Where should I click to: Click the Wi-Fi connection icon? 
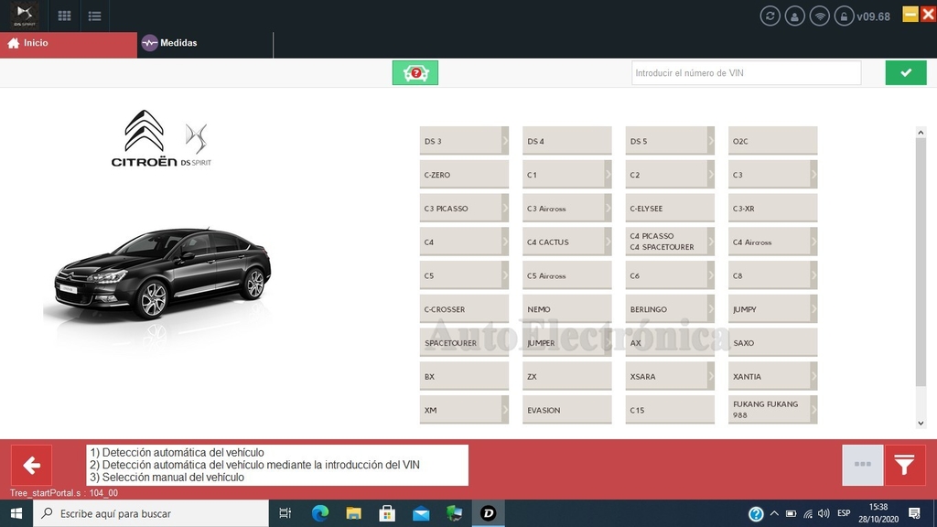coord(819,16)
